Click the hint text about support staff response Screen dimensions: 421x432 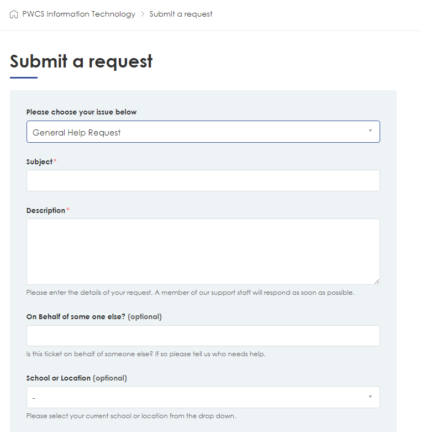pos(190,293)
